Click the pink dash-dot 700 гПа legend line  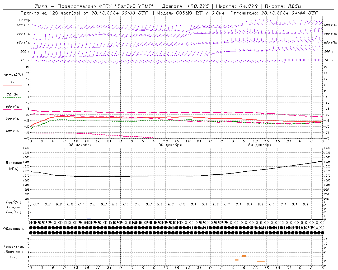click(x=12, y=122)
